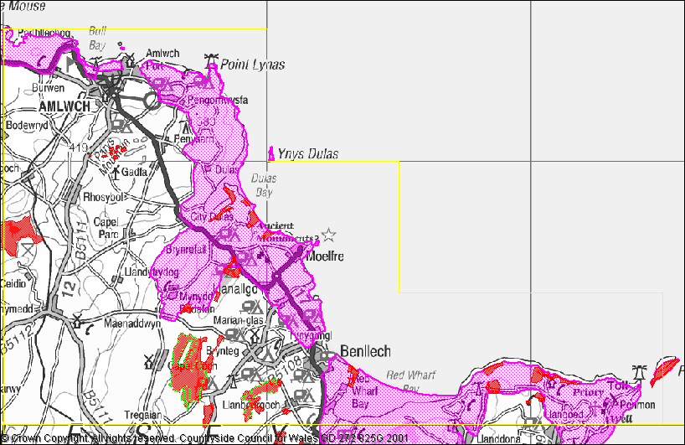Click the telephone icon below Maenaddwyn
The height and width of the screenshot is (445, 685).
point(90,330)
